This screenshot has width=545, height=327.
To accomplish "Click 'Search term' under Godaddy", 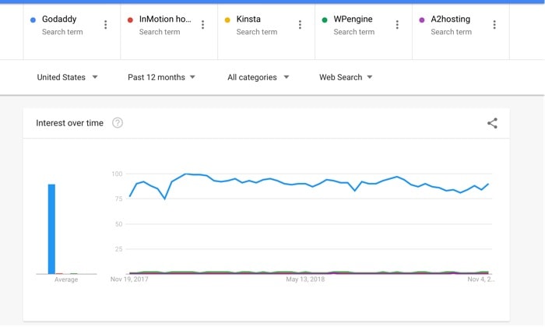I will click(x=62, y=32).
